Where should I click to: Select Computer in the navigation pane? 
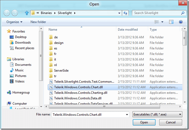click(19, 103)
